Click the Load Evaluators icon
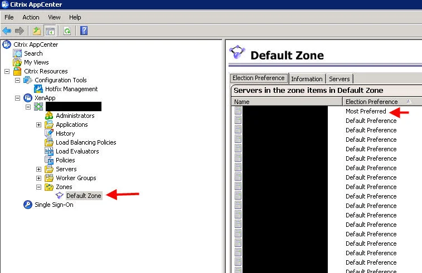 (49, 151)
